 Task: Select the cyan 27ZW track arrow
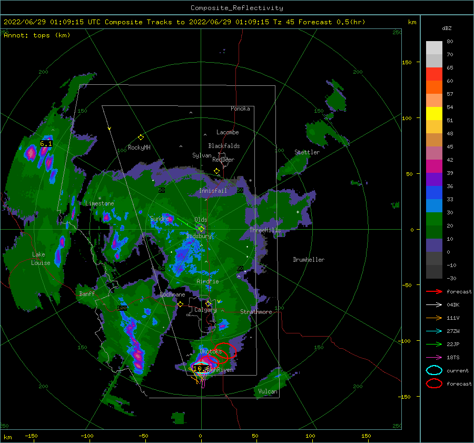click(x=434, y=331)
